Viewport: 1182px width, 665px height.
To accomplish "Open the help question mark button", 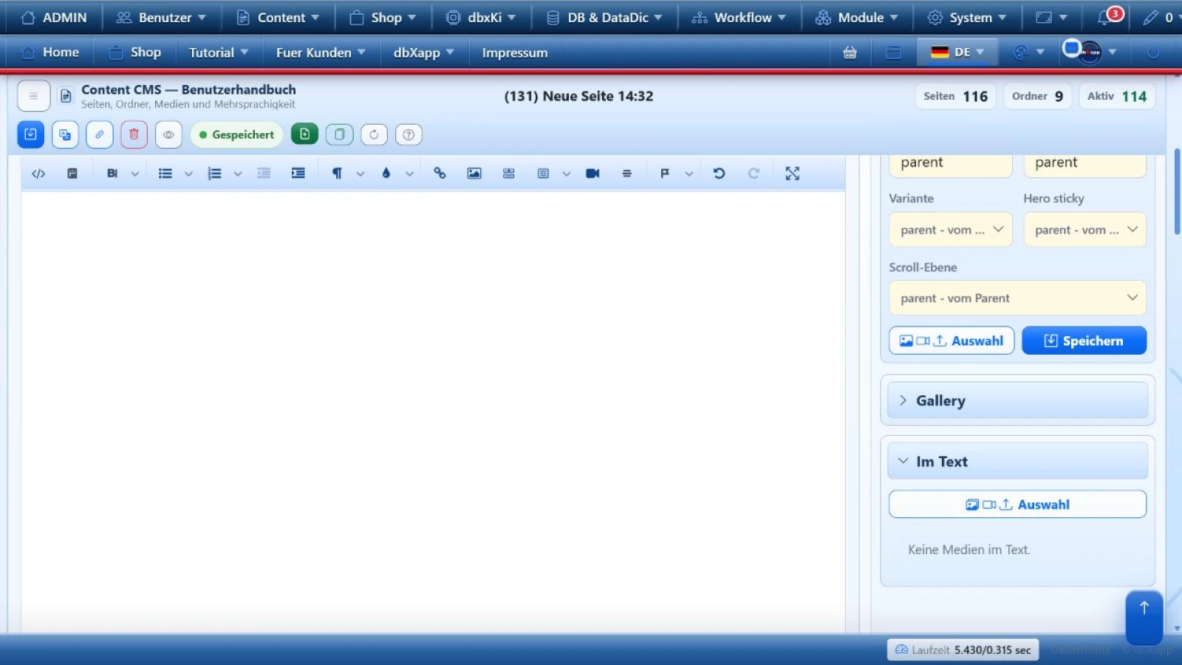I will point(409,134).
